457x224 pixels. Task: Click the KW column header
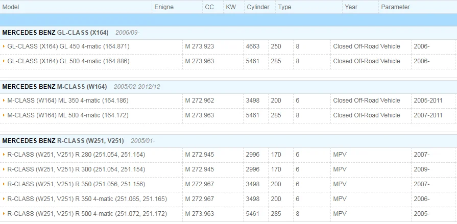pos(231,7)
